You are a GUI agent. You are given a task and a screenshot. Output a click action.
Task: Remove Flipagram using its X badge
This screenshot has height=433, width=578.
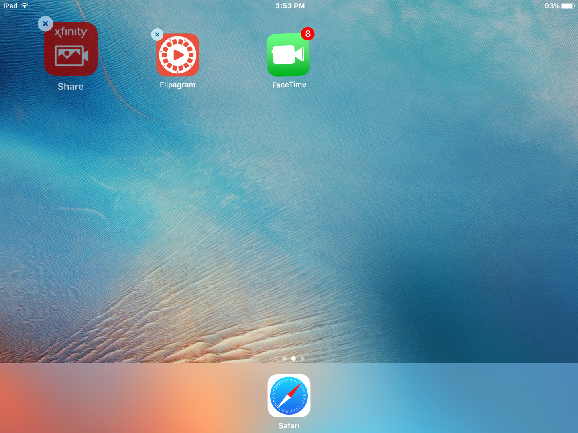point(157,35)
